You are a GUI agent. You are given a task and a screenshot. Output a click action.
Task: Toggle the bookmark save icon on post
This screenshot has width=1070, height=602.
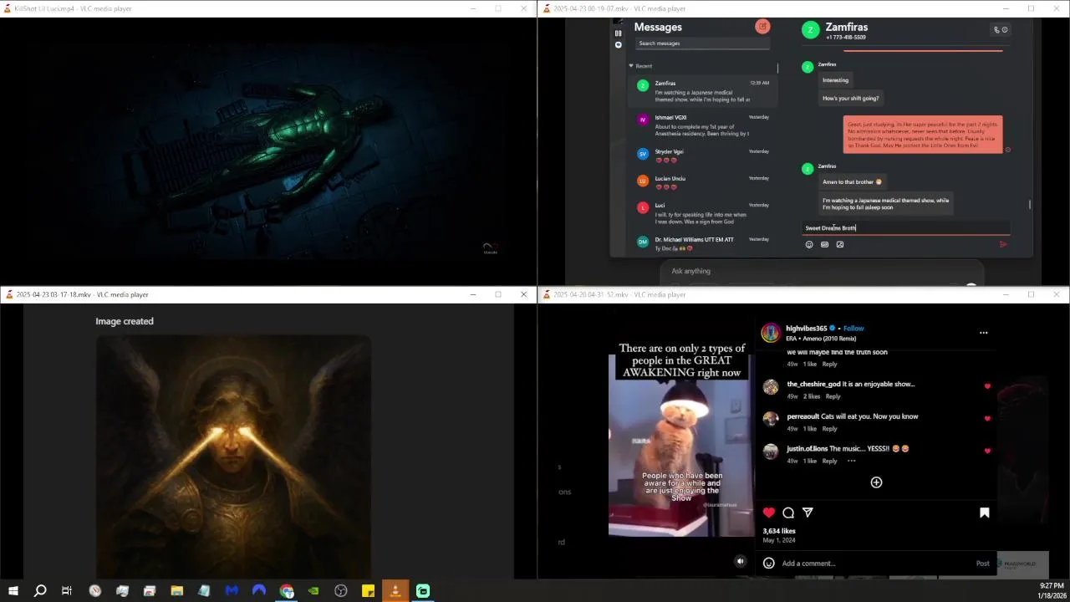coord(984,513)
